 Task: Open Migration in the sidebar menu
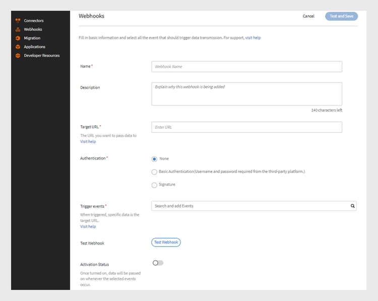pyautogui.click(x=32, y=38)
